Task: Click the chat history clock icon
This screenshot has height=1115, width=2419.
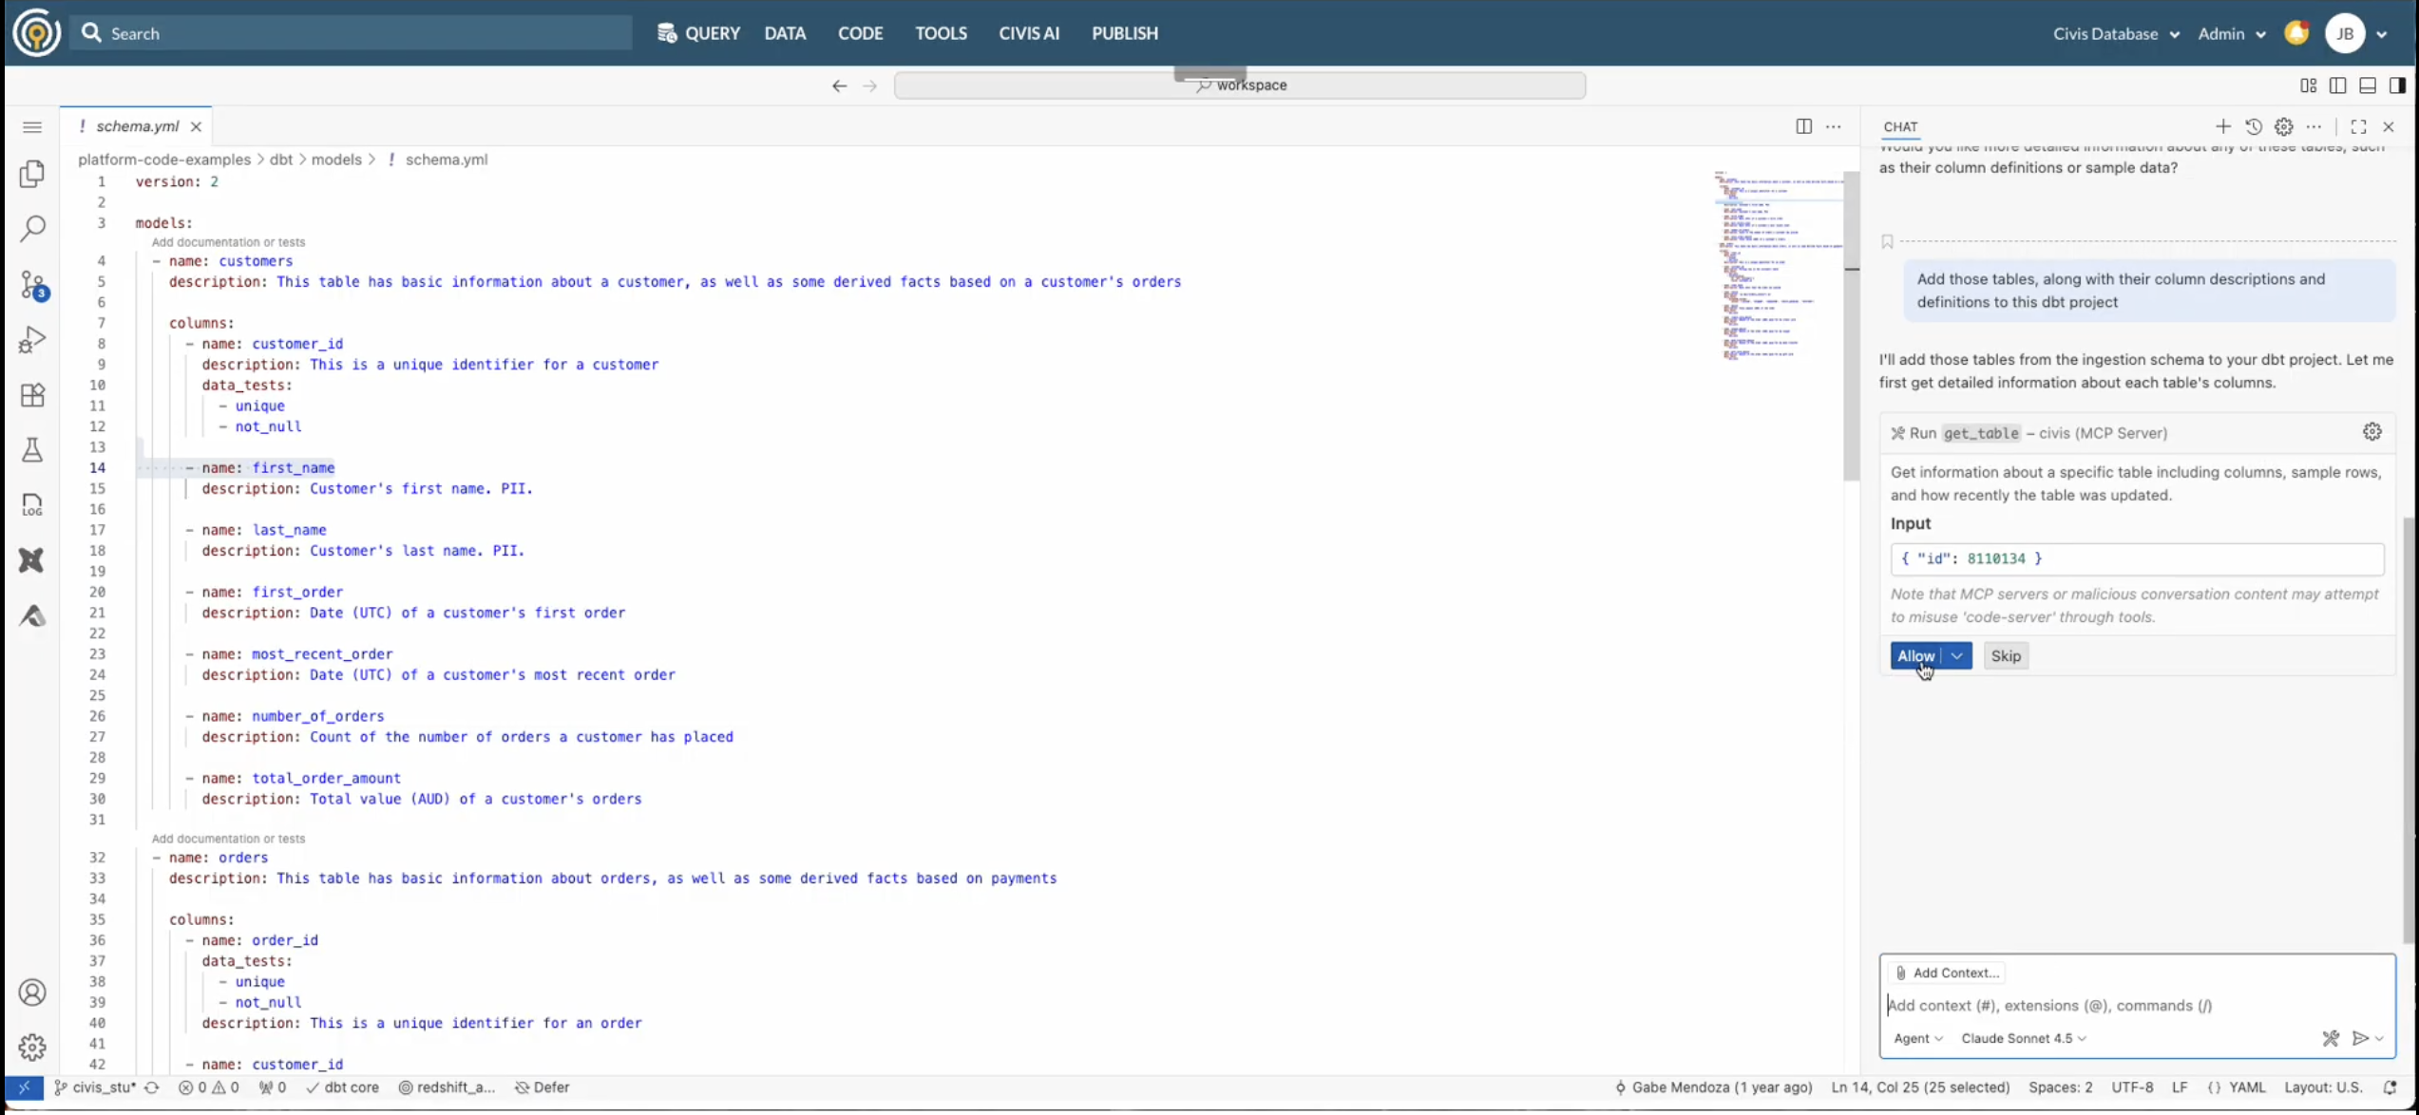Action: pyautogui.click(x=2254, y=126)
